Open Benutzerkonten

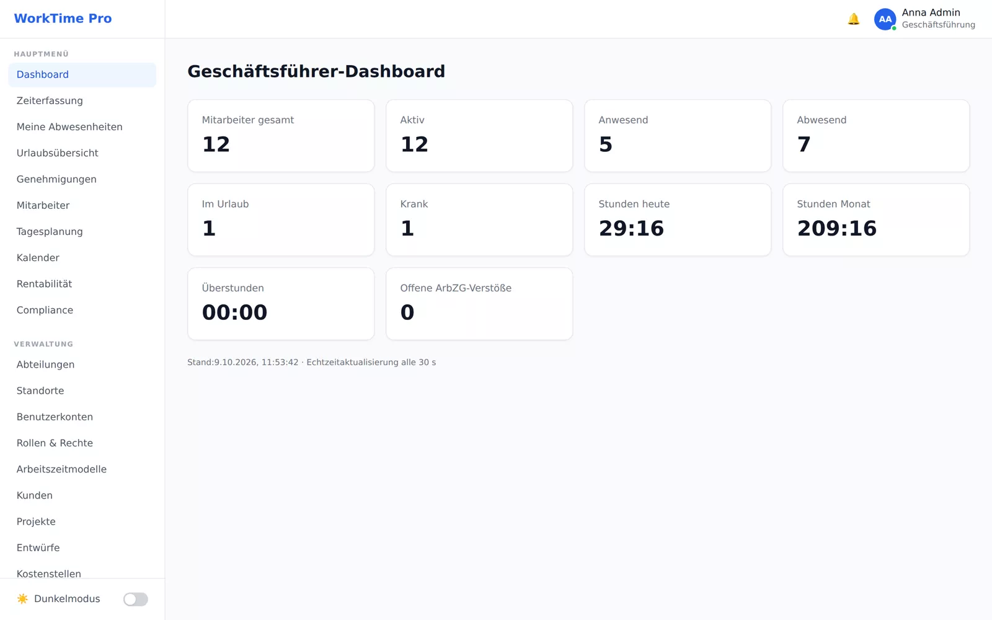[x=82, y=417]
